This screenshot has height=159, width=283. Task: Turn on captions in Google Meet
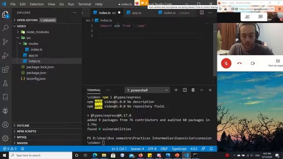(276, 63)
